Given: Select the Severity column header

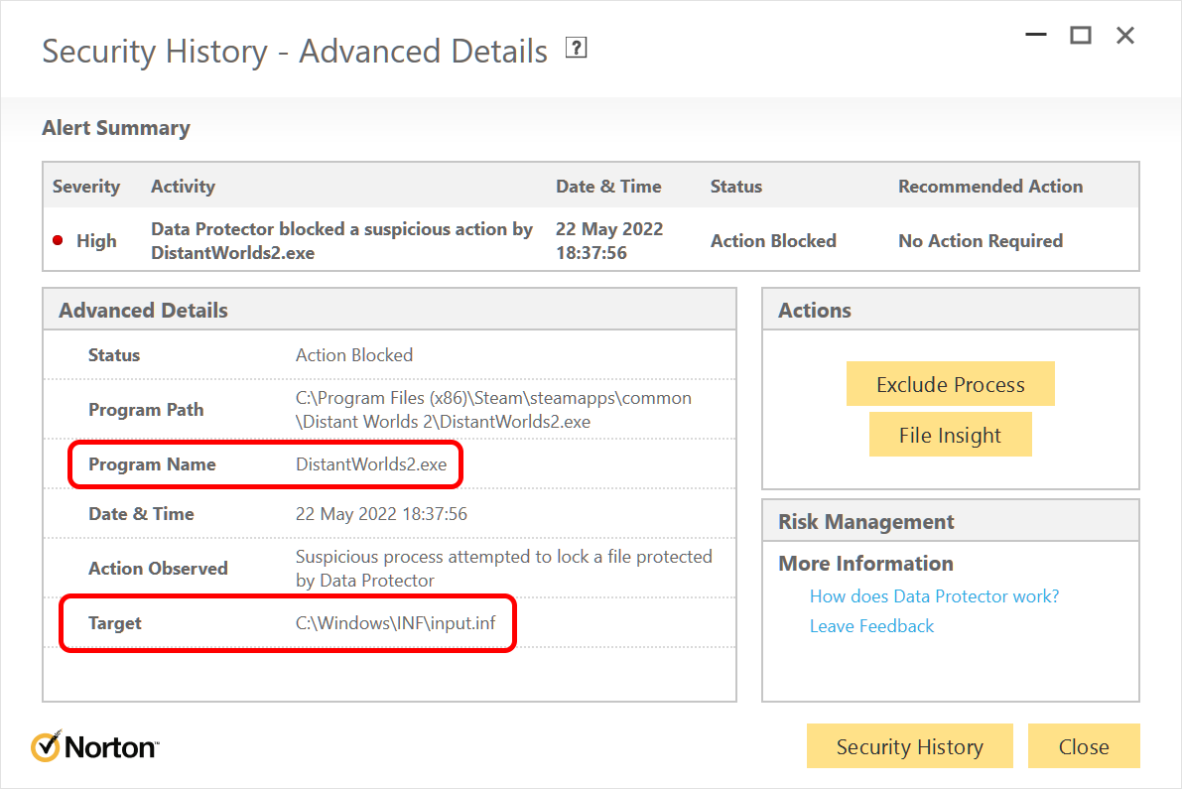Looking at the screenshot, I should pyautogui.click(x=86, y=187).
